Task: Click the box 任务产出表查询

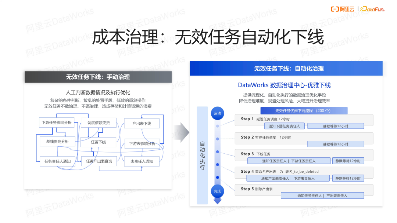Action: pyautogui.click(x=99, y=161)
